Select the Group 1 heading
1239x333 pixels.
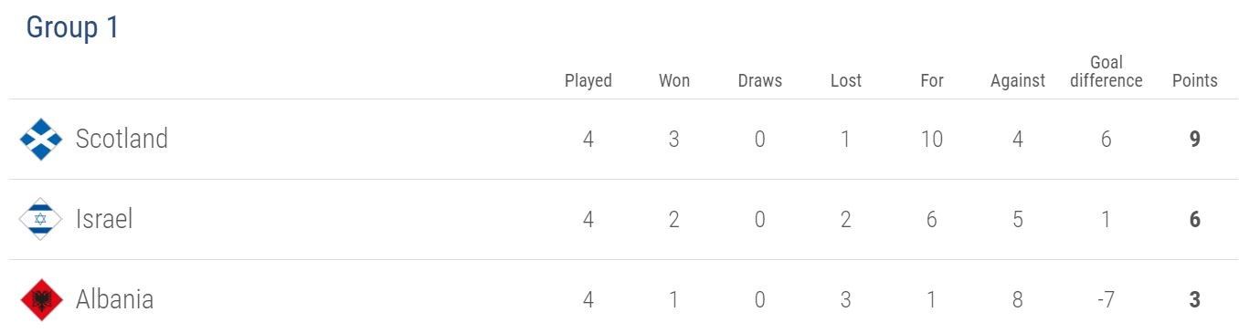coord(72,28)
